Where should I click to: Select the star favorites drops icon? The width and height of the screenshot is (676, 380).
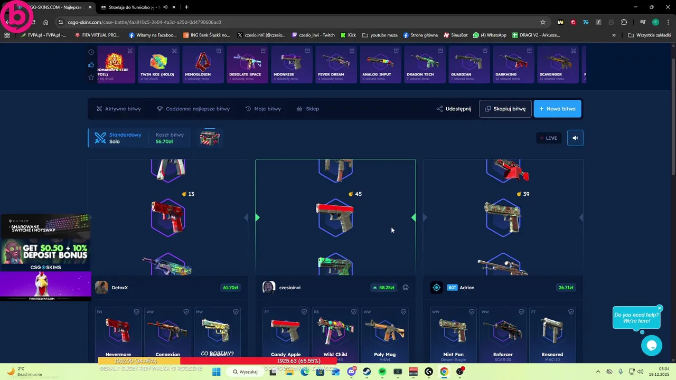(x=91, y=77)
